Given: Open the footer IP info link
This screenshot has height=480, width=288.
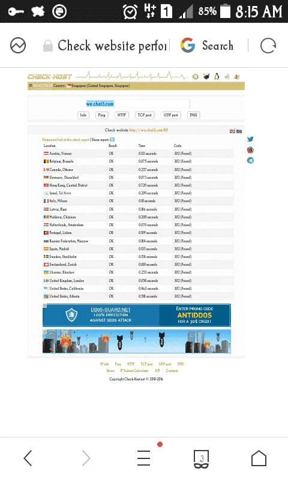Looking at the screenshot, I should [104, 364].
